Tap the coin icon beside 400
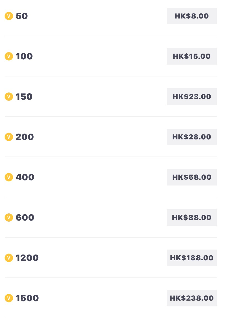Viewport: 225px width, 318px height. pos(9,177)
